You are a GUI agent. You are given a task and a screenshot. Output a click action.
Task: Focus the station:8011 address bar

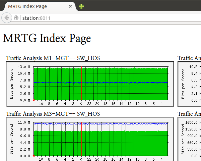(100, 18)
